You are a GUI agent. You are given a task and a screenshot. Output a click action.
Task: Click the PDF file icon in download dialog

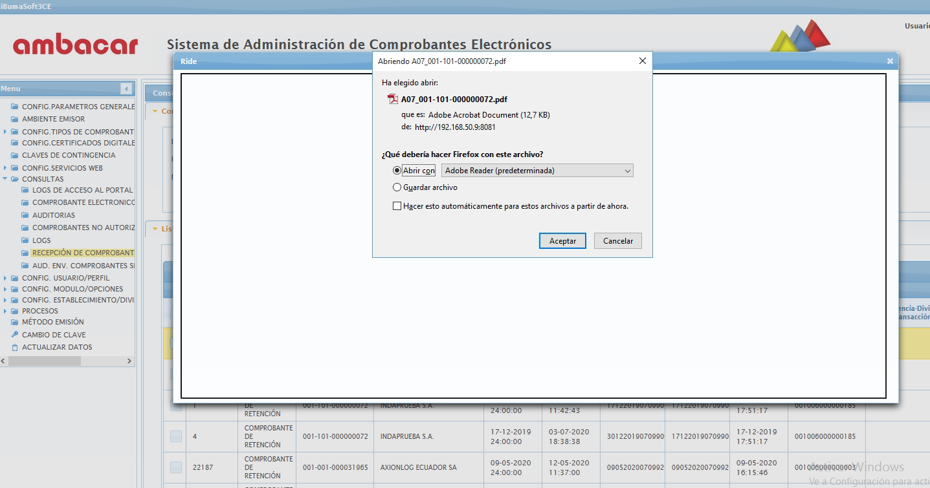(x=392, y=100)
